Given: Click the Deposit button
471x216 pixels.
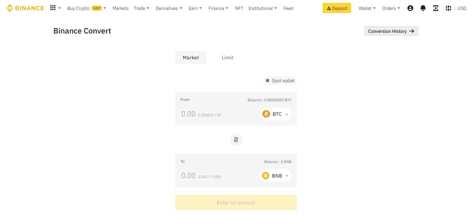Looking at the screenshot, I should [x=337, y=8].
